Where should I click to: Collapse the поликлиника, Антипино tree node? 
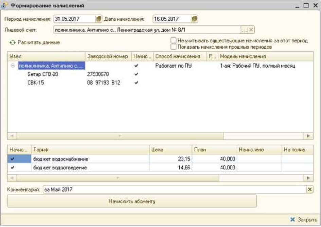(x=13, y=66)
